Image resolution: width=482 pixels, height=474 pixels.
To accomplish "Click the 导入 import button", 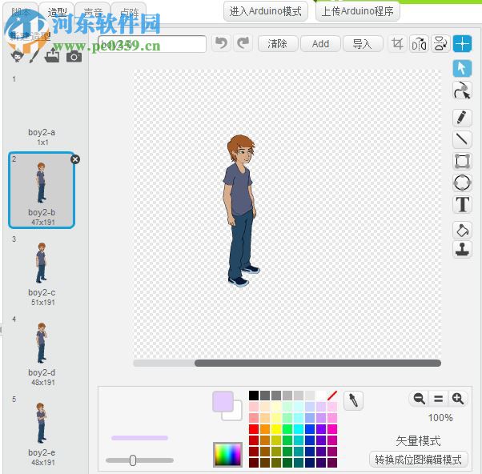I will tap(363, 44).
